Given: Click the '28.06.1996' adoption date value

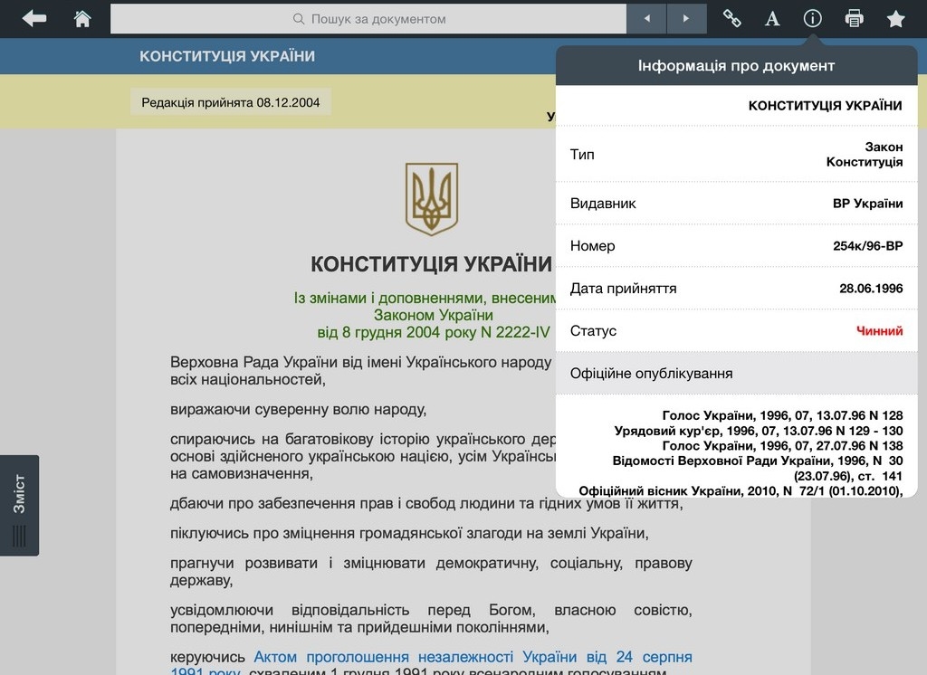Looking at the screenshot, I should [x=871, y=289].
